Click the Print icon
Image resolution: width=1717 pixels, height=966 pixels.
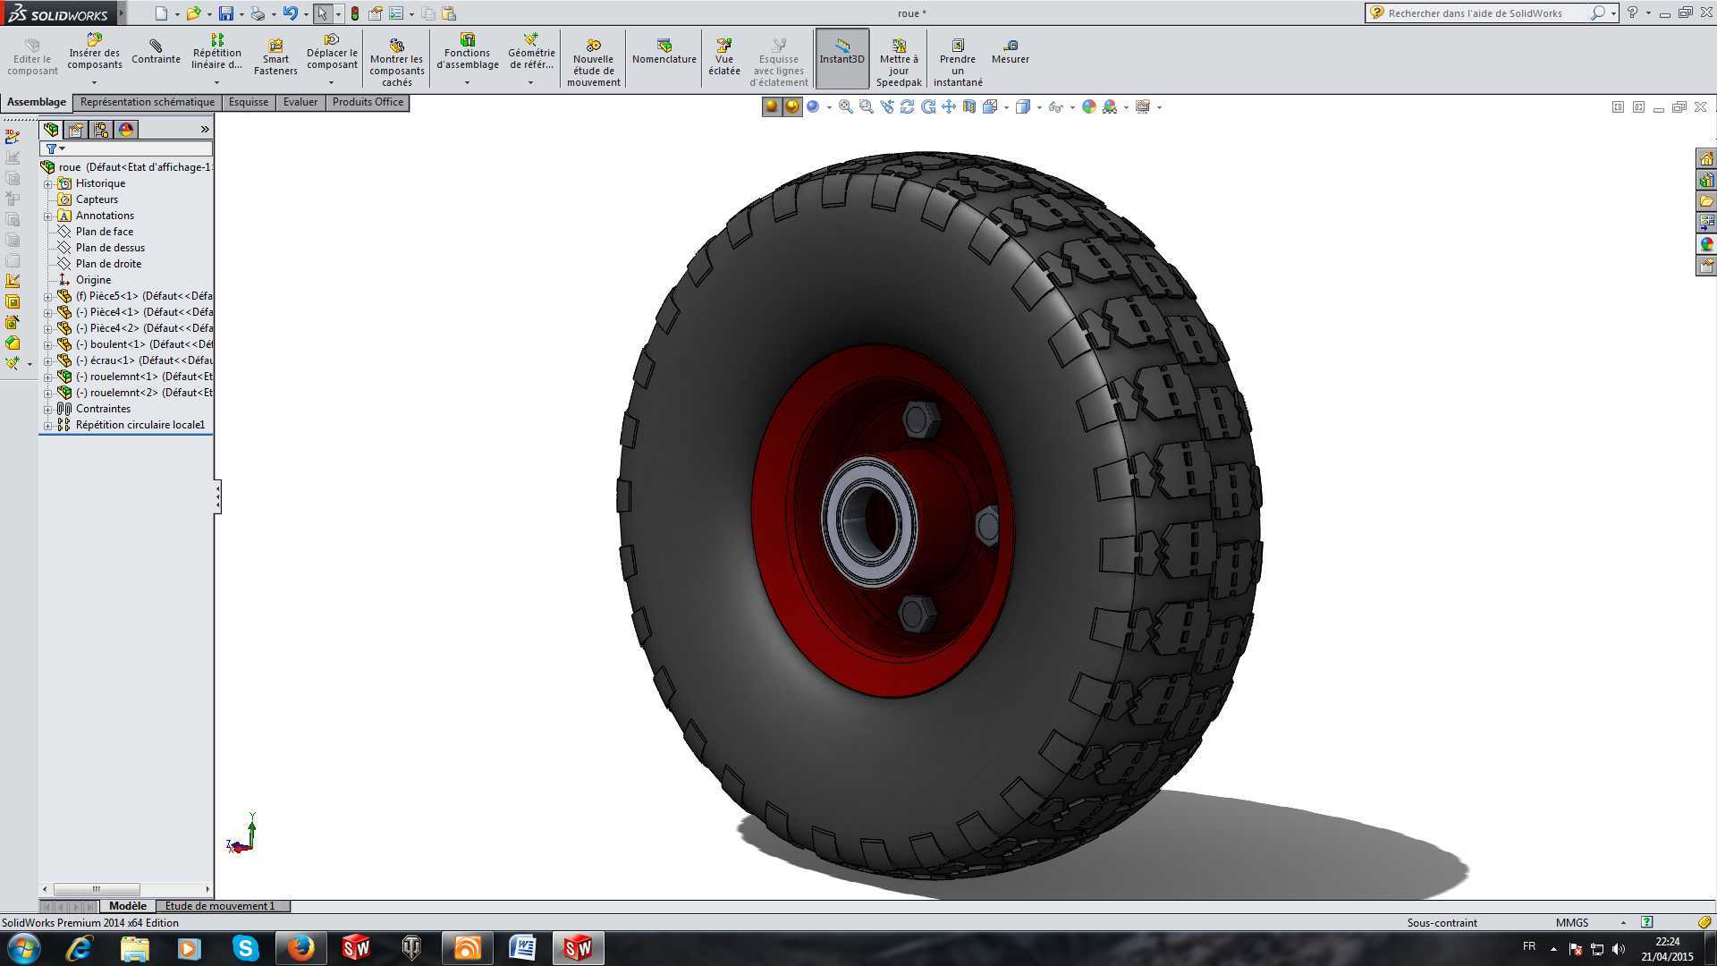258,13
